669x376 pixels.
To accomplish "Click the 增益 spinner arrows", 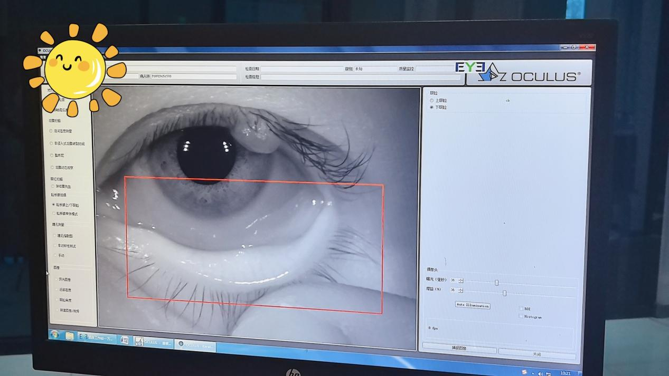I will 461,291.
